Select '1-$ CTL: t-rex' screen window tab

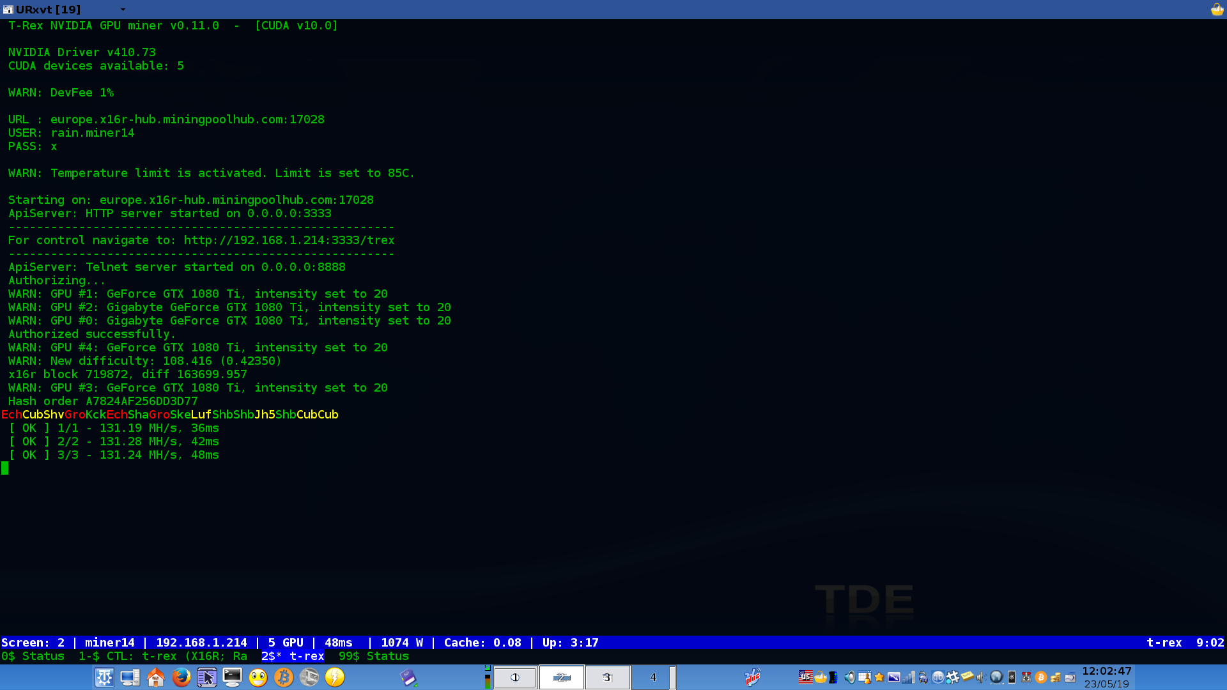point(163,656)
